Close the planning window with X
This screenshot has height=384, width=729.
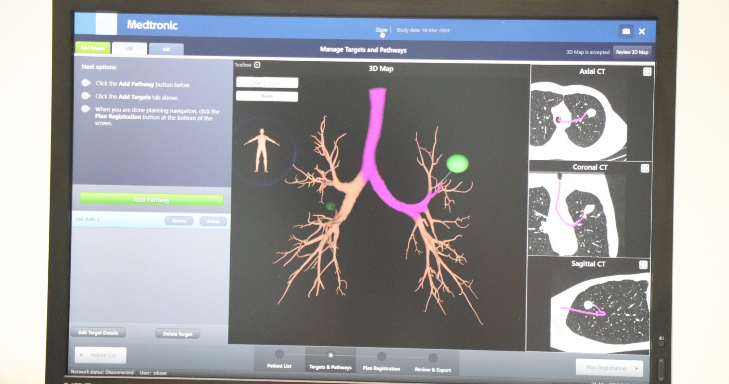pos(642,31)
